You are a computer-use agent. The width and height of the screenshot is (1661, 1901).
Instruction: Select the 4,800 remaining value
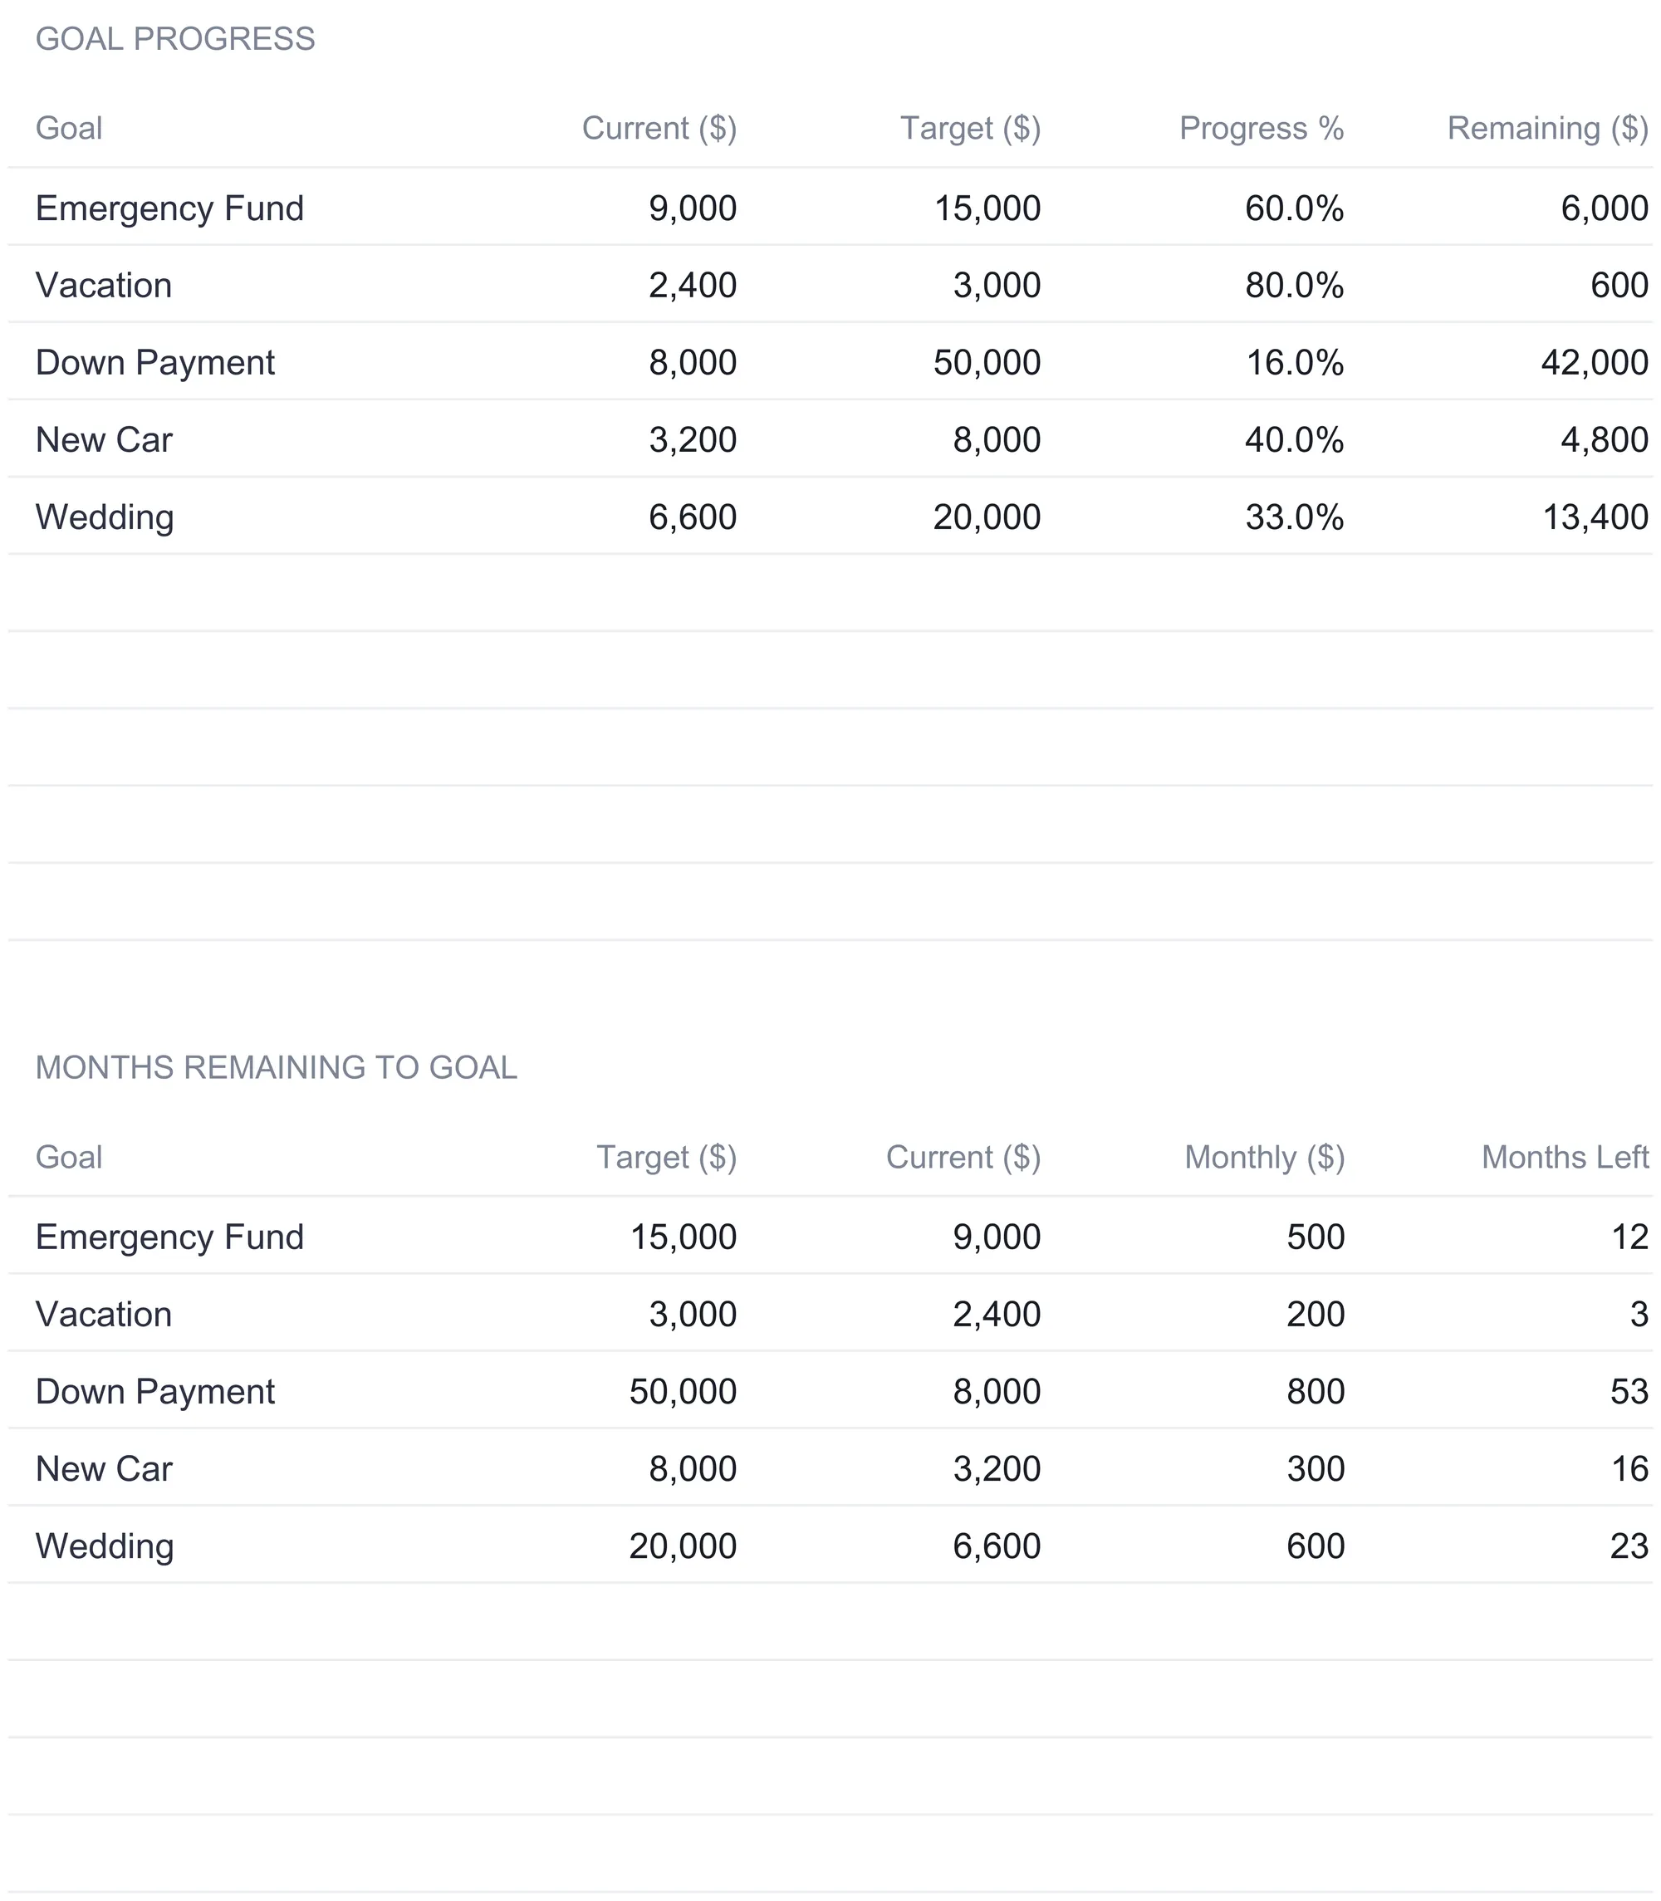1605,439
